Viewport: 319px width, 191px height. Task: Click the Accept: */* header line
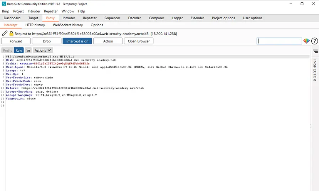(x=15, y=70)
